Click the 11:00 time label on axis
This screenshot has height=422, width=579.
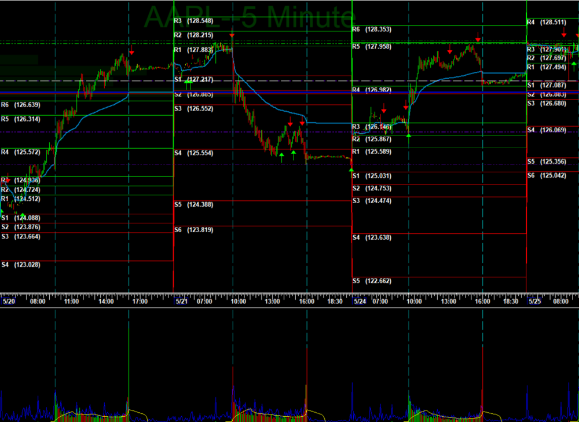[x=72, y=301]
